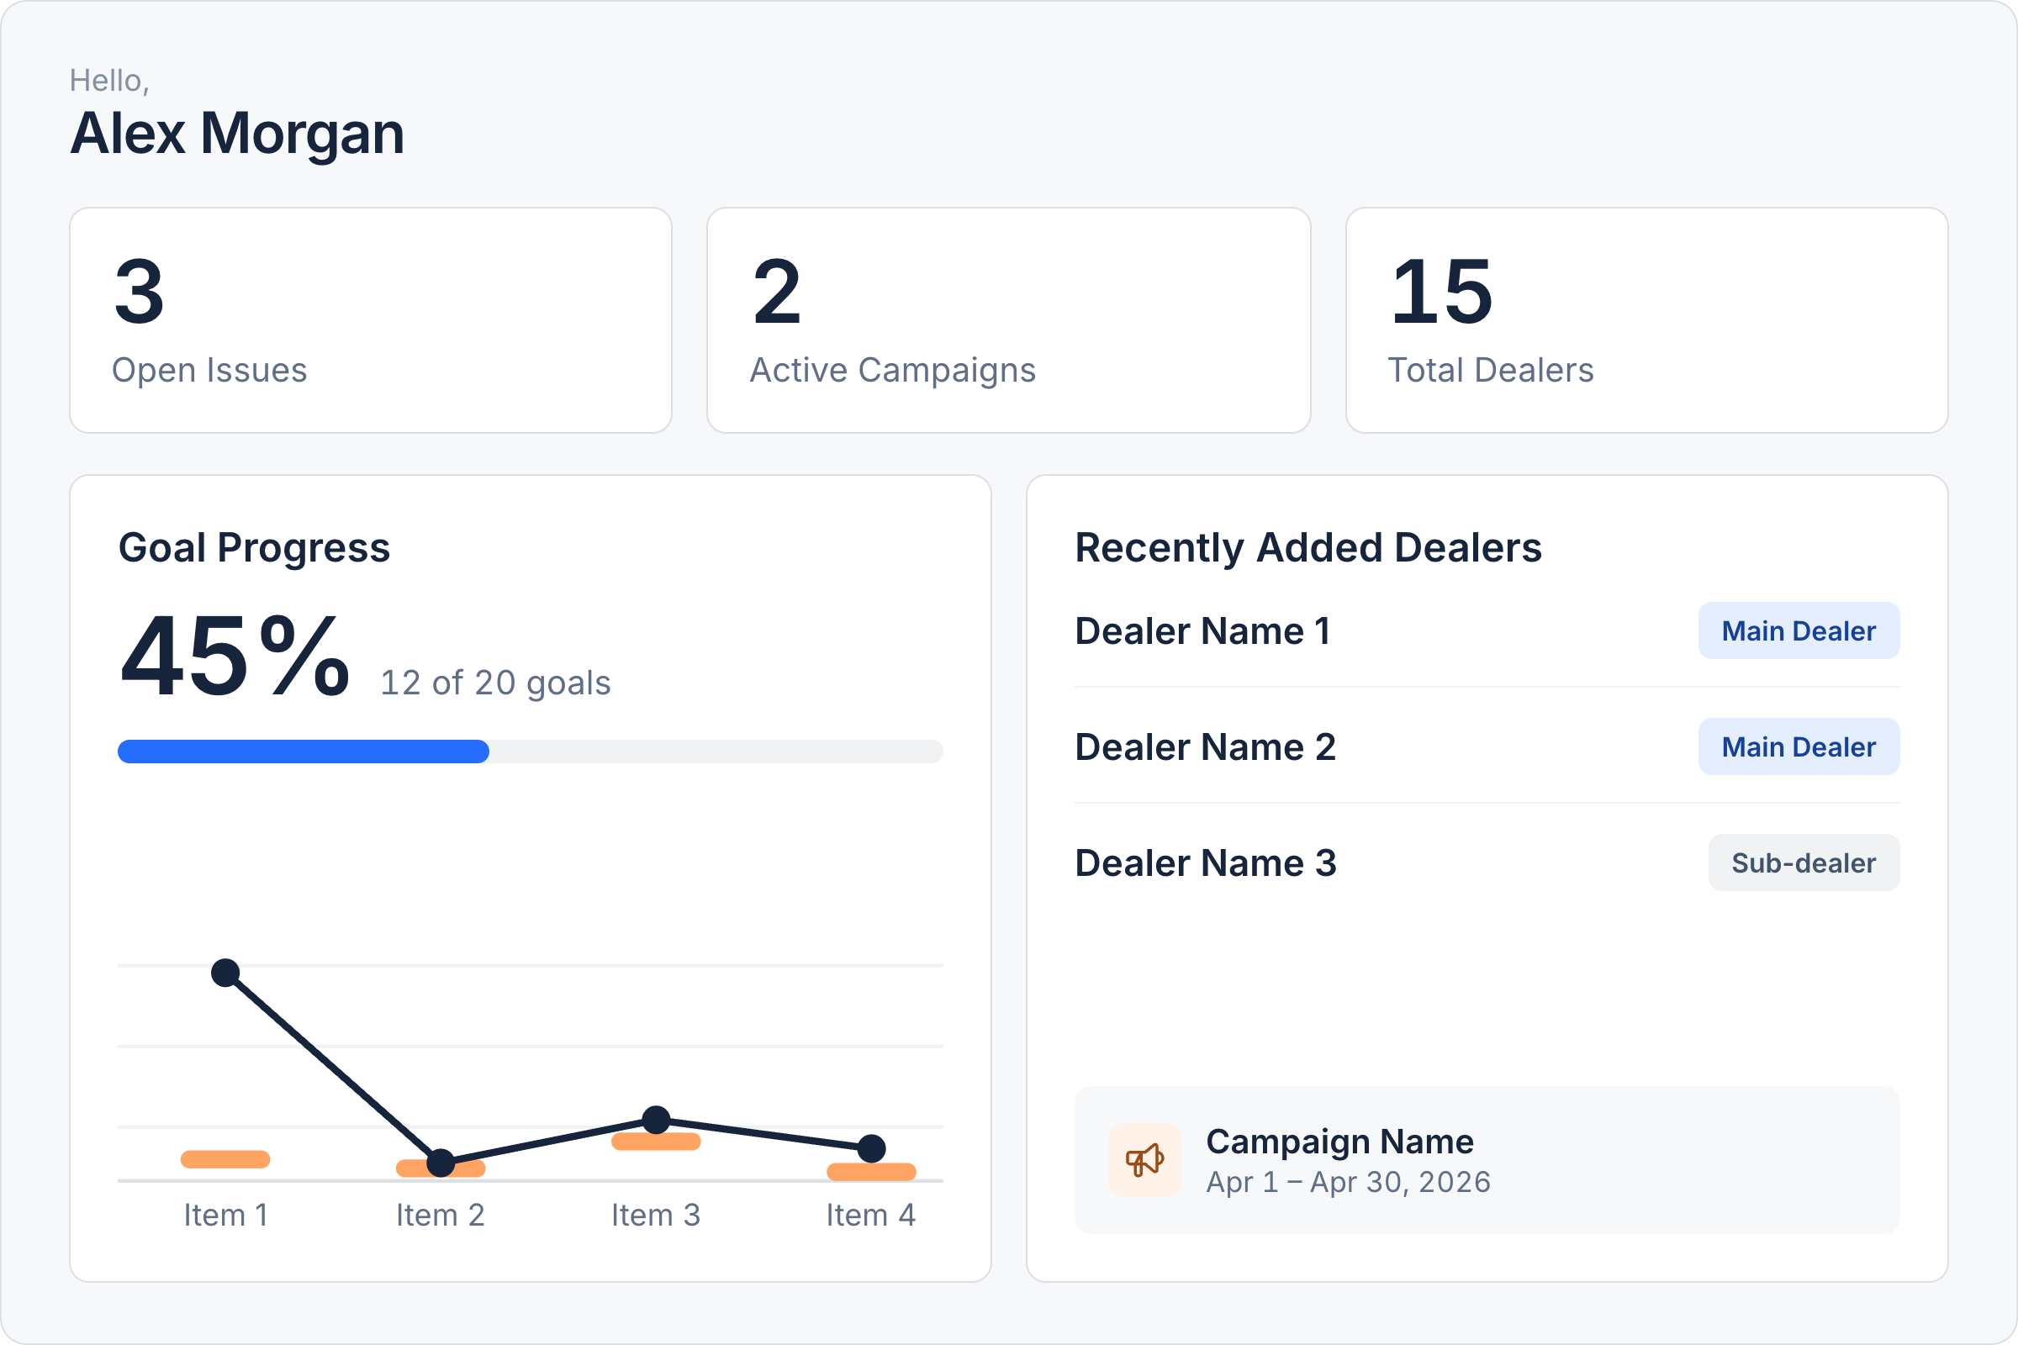Select Dealer Name 2 in the list
The width and height of the screenshot is (2018, 1345).
(x=1206, y=746)
